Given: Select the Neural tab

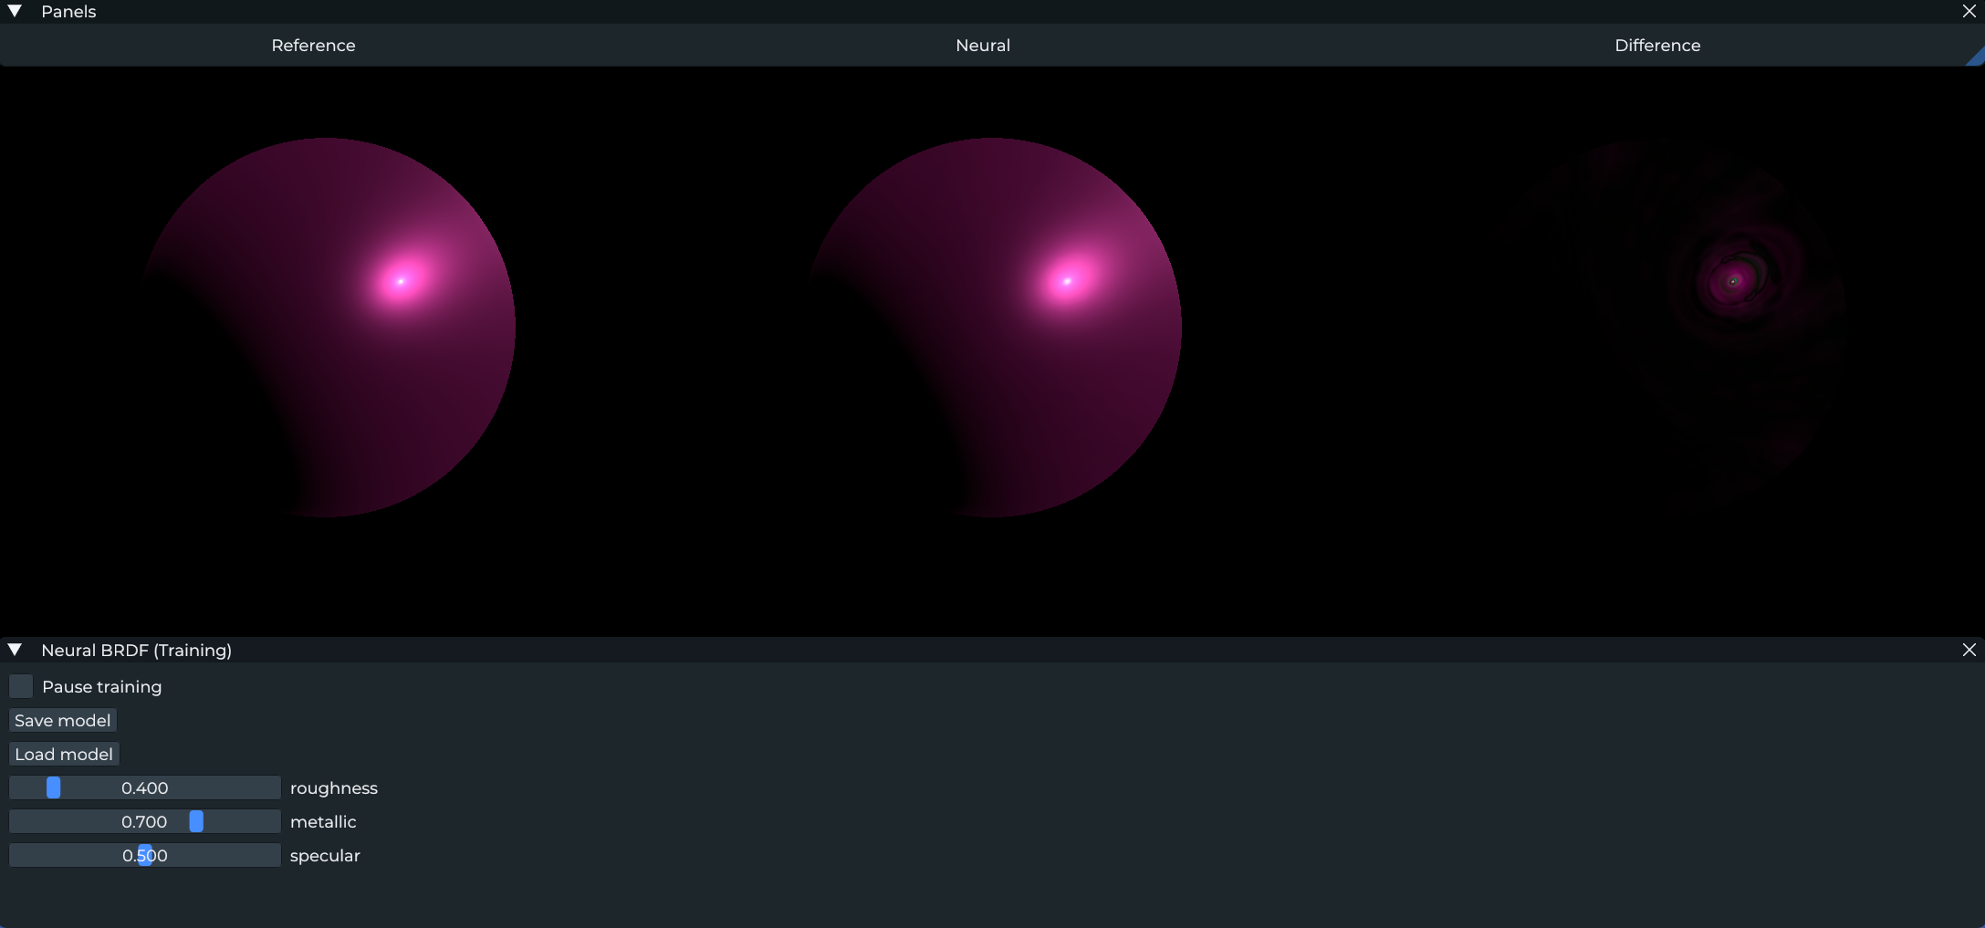Looking at the screenshot, I should click(x=982, y=45).
